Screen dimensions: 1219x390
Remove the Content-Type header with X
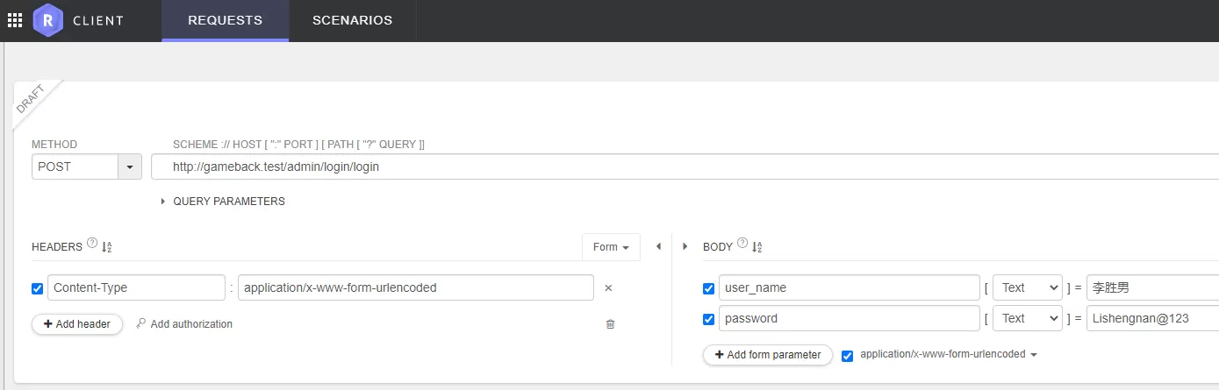[x=608, y=287]
